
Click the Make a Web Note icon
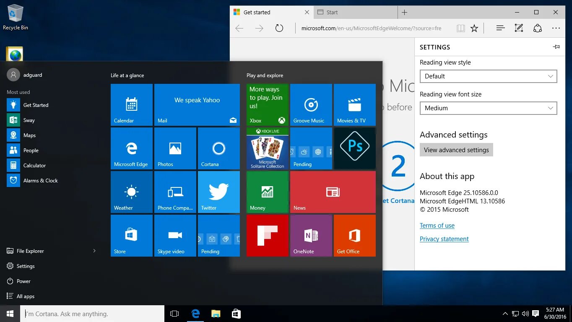pyautogui.click(x=519, y=28)
